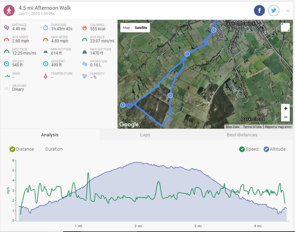
Task: Select the Duration axis option
Action: 41,149
